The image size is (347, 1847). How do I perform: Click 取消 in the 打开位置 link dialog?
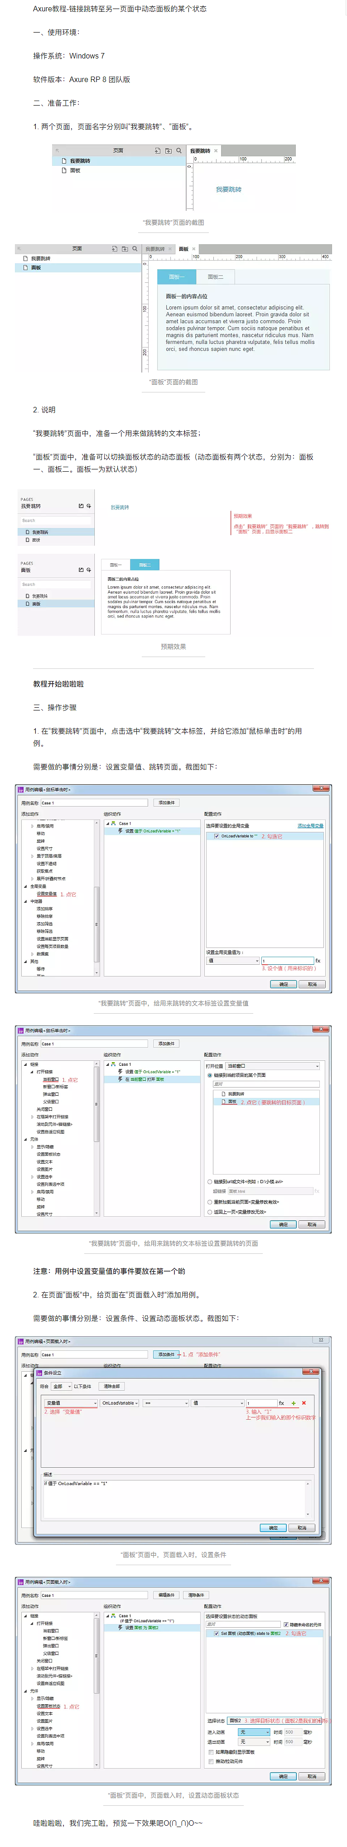tap(311, 1225)
